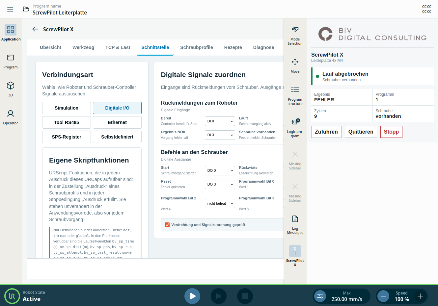Click the Rückmeldungen zum Roboter heading

[199, 103]
